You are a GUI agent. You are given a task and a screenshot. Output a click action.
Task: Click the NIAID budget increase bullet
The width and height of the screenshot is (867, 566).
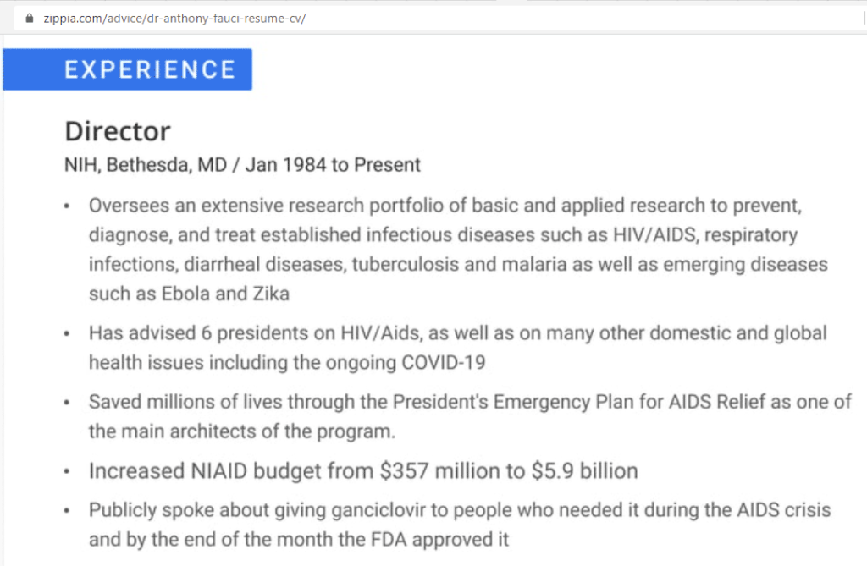tap(363, 471)
